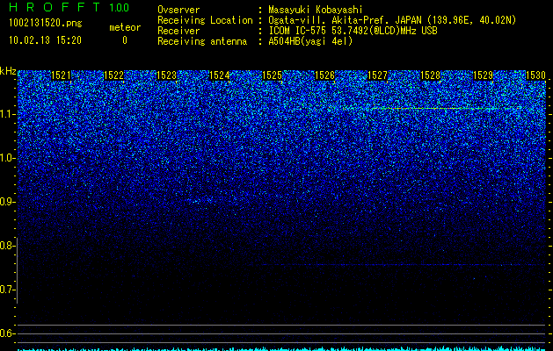The image size is (553, 351).
Task: Click the meteor label
Action: coord(125,27)
